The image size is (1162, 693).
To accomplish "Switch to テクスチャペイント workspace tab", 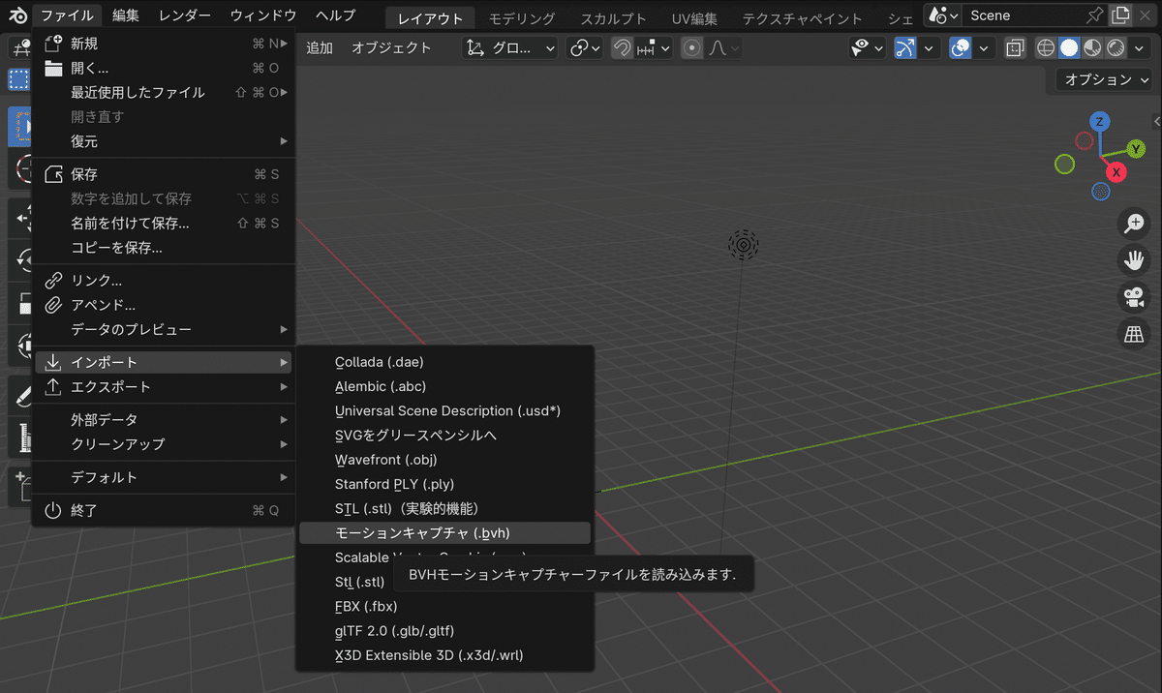I will click(x=802, y=18).
